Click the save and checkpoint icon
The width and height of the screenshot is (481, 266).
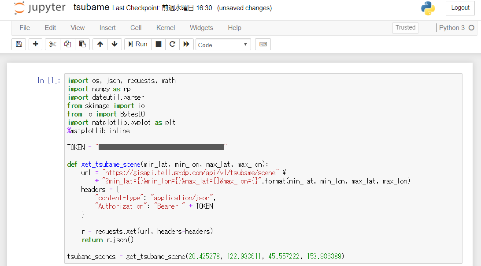click(x=18, y=44)
